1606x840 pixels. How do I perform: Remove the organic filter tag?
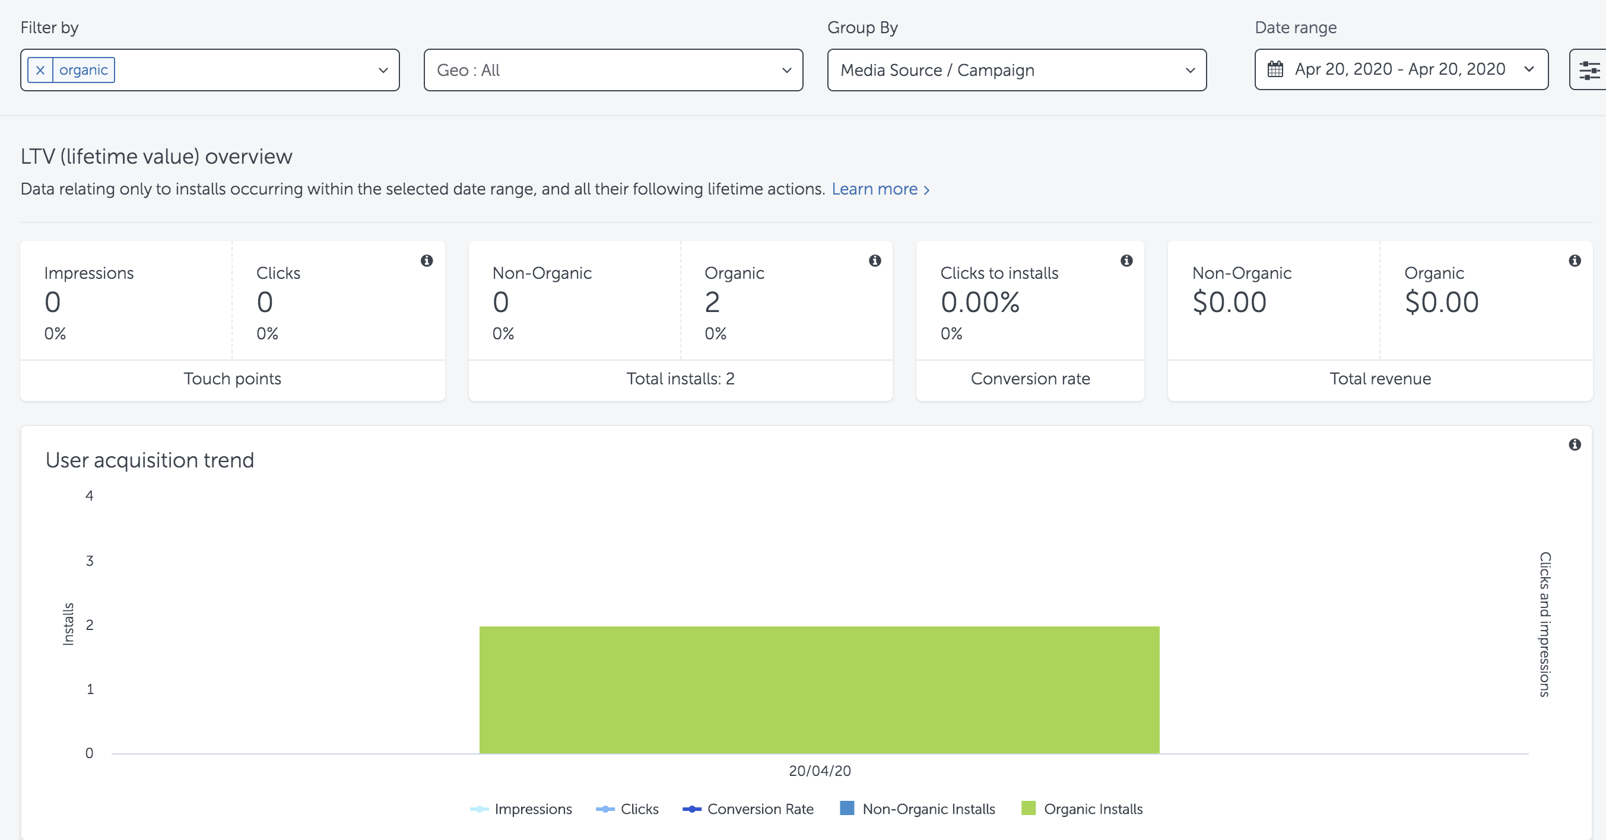pos(40,71)
